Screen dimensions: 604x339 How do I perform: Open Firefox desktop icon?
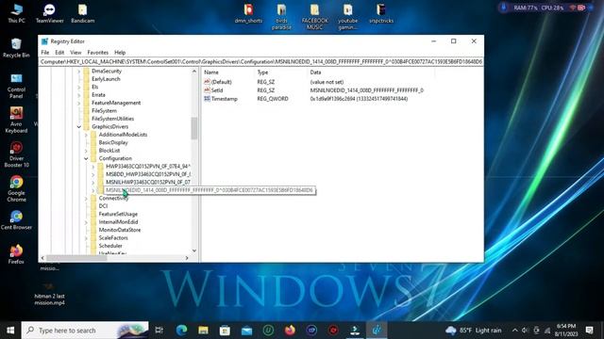pyautogui.click(x=16, y=254)
